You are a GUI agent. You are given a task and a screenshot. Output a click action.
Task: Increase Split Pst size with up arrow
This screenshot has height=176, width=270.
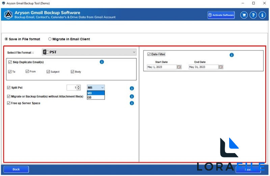click(79, 86)
